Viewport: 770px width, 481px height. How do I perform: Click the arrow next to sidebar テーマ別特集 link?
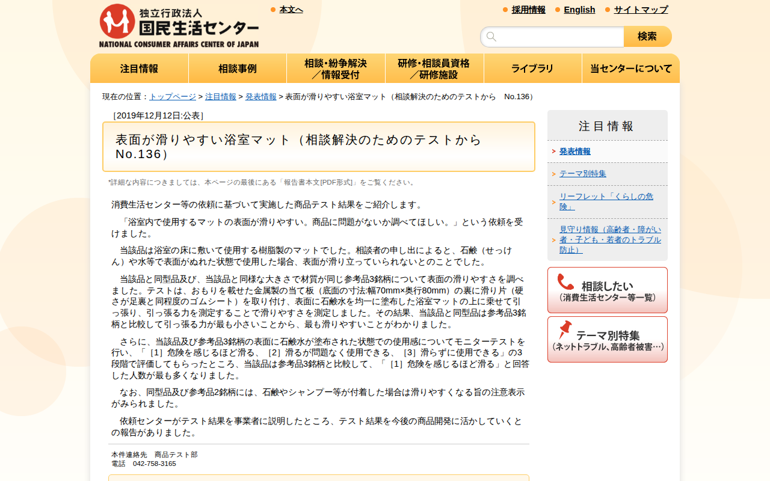click(x=553, y=174)
